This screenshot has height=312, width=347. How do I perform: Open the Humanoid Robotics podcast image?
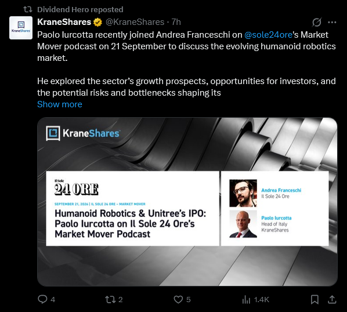187,202
